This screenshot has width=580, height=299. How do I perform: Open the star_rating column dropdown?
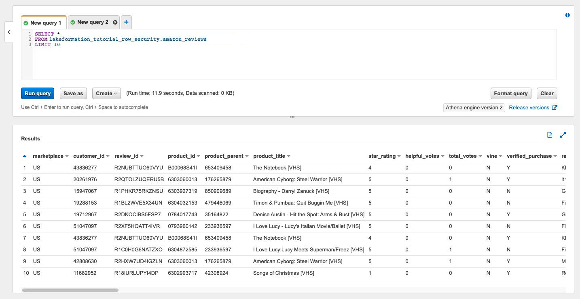coord(399,156)
